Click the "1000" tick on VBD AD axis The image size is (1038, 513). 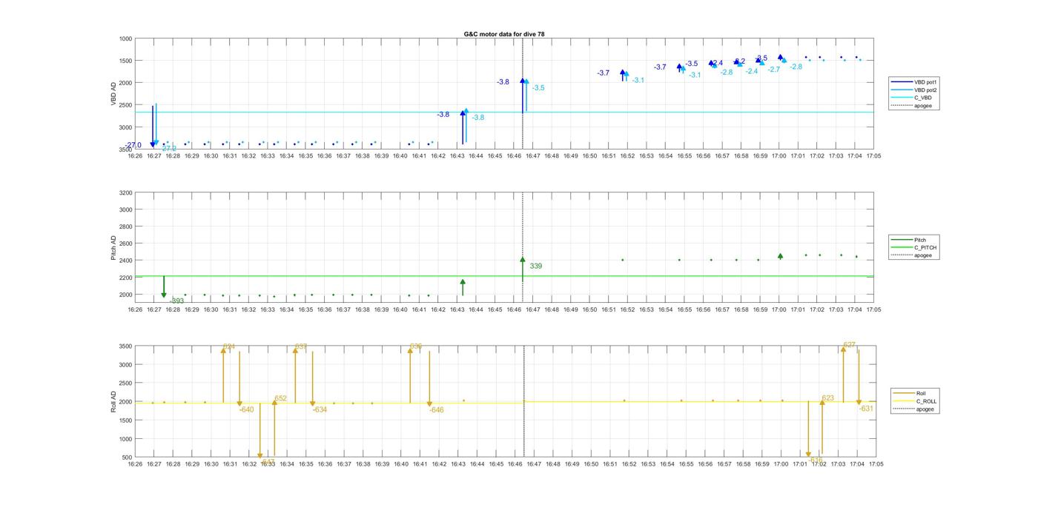125,38
